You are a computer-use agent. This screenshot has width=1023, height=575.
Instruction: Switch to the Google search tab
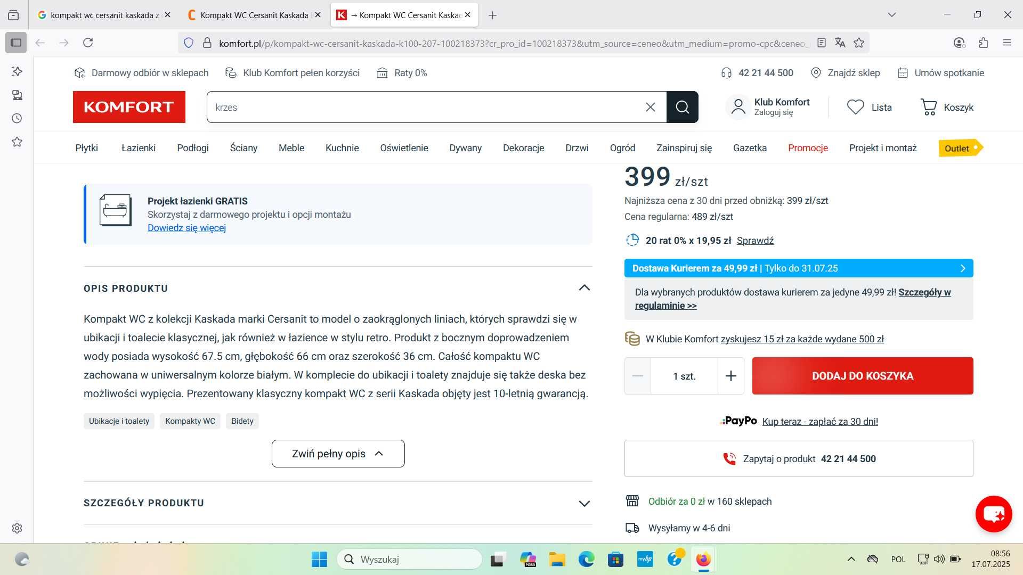point(104,15)
